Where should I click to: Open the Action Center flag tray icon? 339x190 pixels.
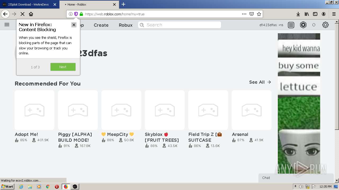314,187
